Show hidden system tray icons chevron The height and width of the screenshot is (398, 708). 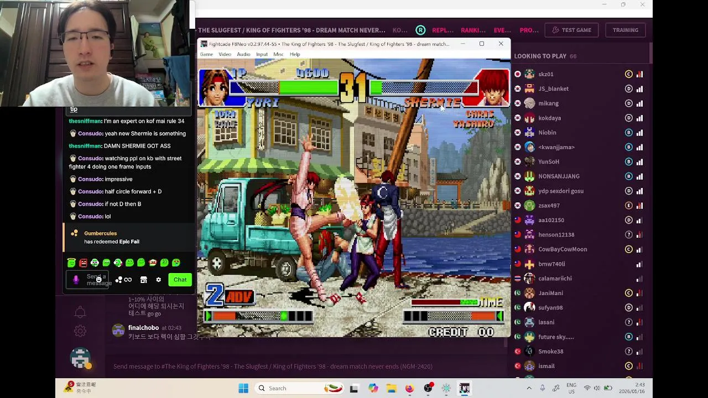point(529,388)
